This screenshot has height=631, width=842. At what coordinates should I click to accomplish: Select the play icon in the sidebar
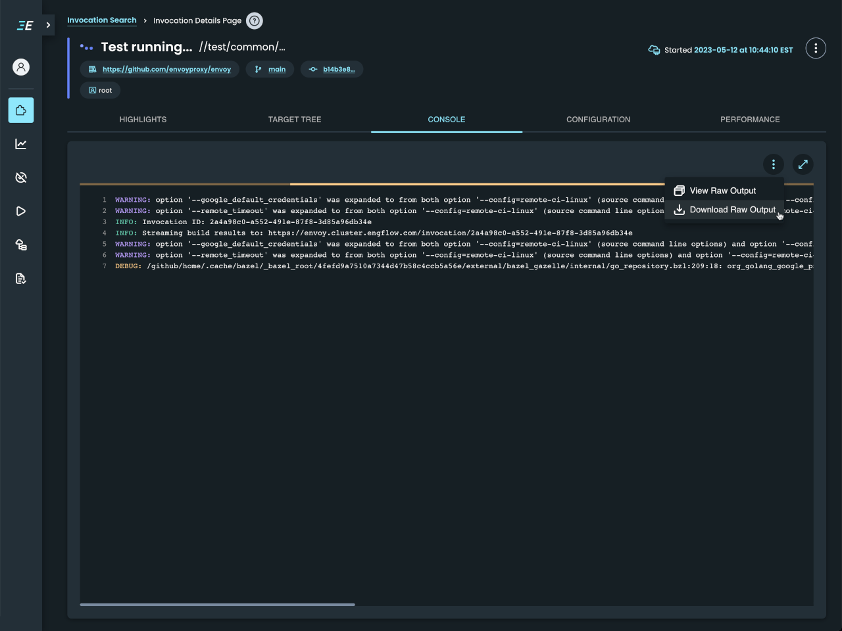(20, 211)
